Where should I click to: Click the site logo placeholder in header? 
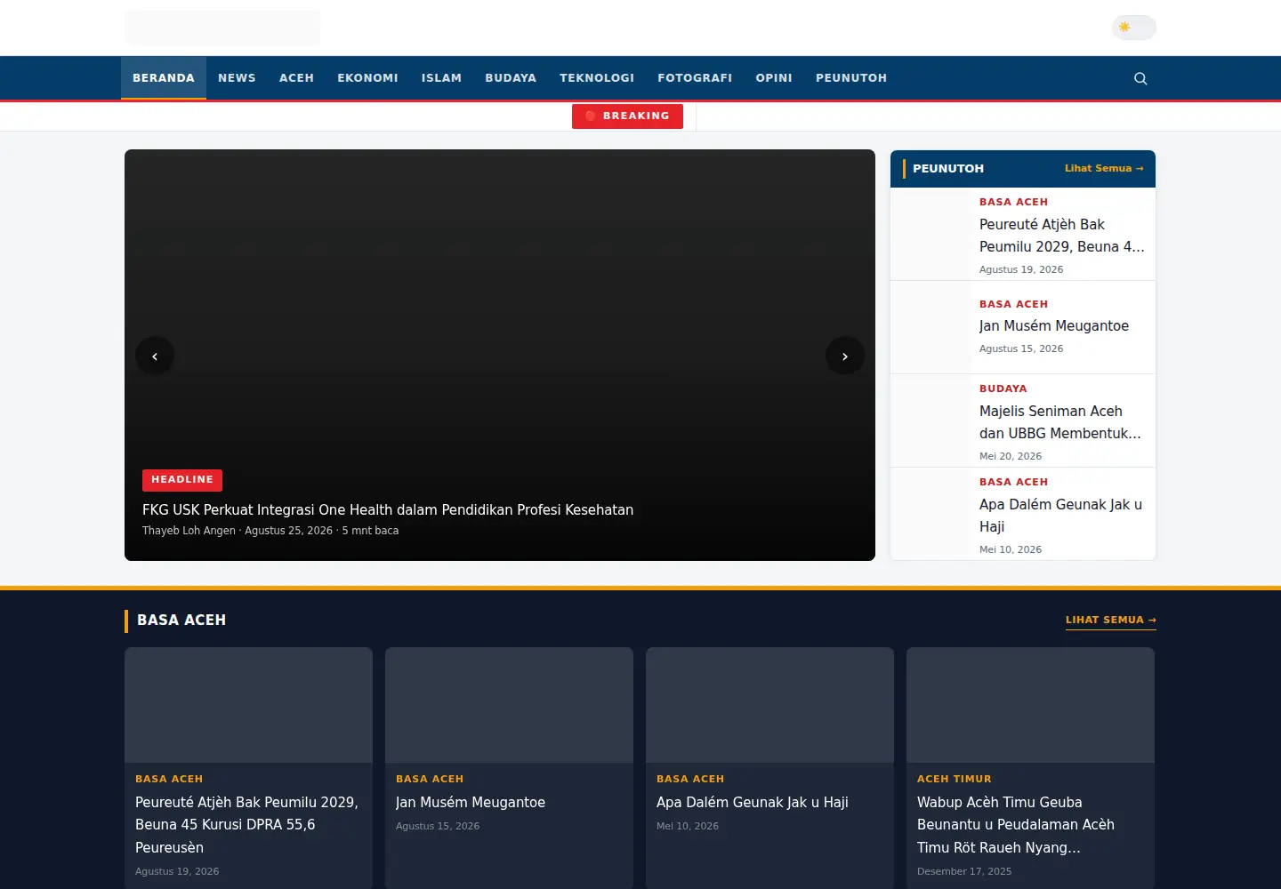point(222,28)
